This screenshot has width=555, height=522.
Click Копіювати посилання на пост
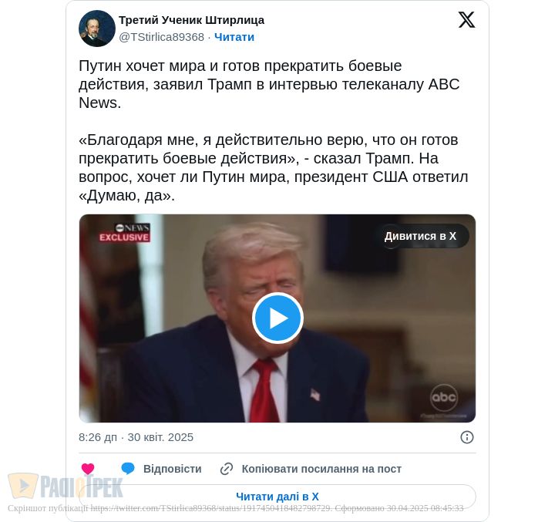321,469
